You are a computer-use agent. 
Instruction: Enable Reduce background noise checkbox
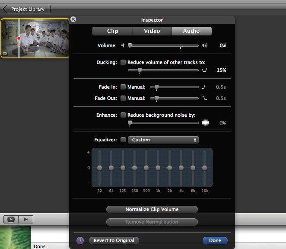(x=123, y=115)
